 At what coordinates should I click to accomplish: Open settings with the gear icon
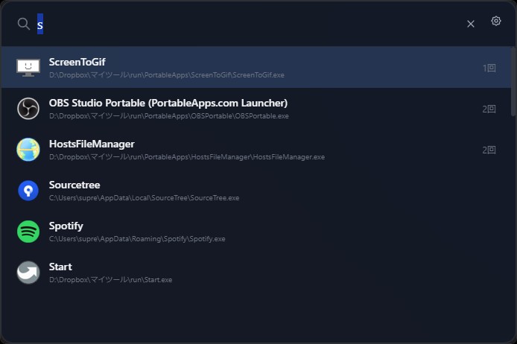(496, 22)
